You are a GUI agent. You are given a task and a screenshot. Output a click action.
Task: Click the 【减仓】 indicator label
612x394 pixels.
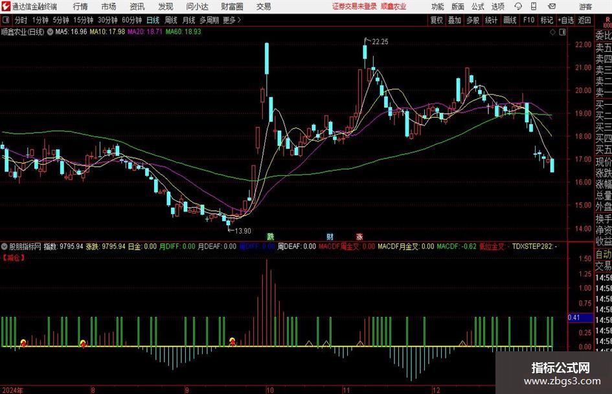pos(14,257)
